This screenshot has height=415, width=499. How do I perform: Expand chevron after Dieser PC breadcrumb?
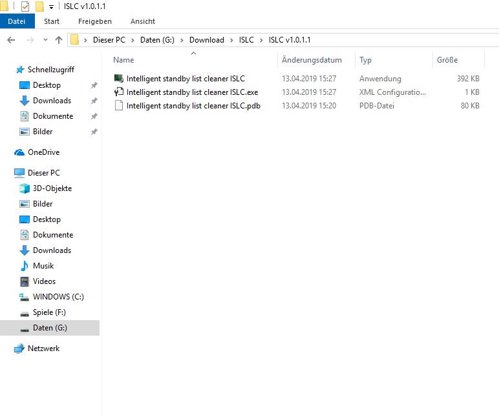click(133, 40)
